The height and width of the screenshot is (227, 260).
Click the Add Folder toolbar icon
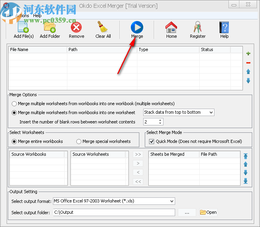coord(50,27)
